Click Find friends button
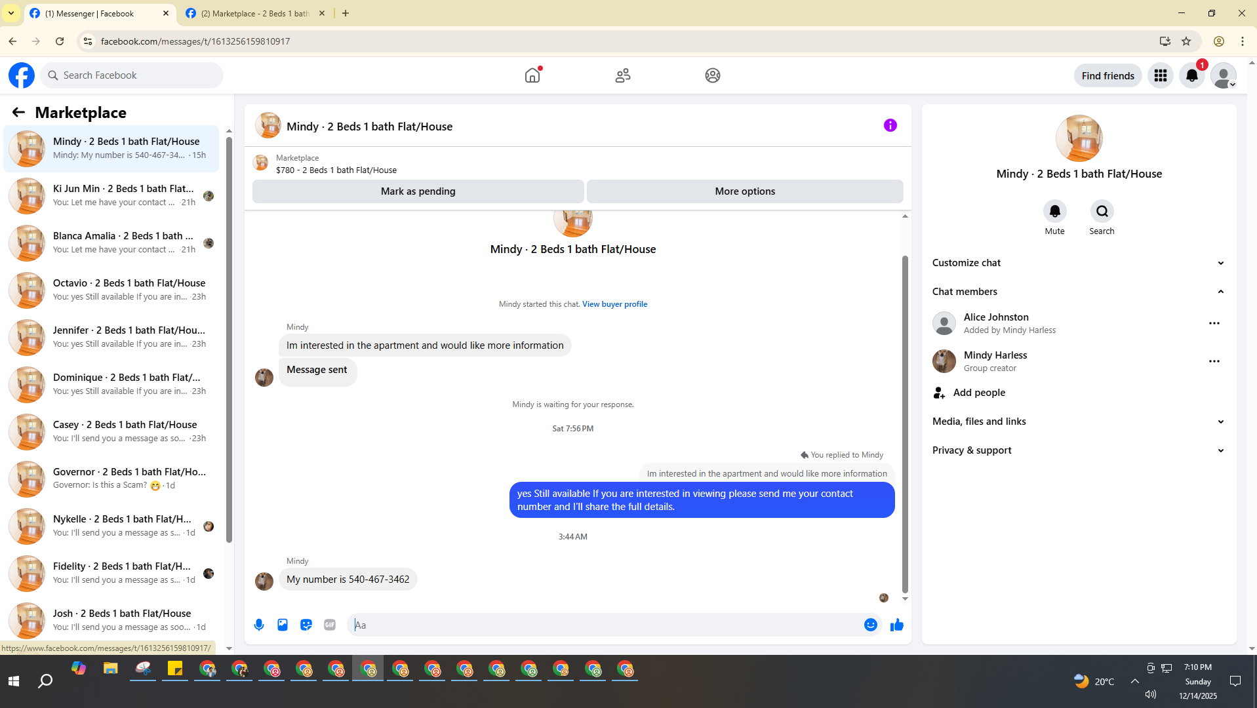The height and width of the screenshot is (708, 1257). (1107, 75)
